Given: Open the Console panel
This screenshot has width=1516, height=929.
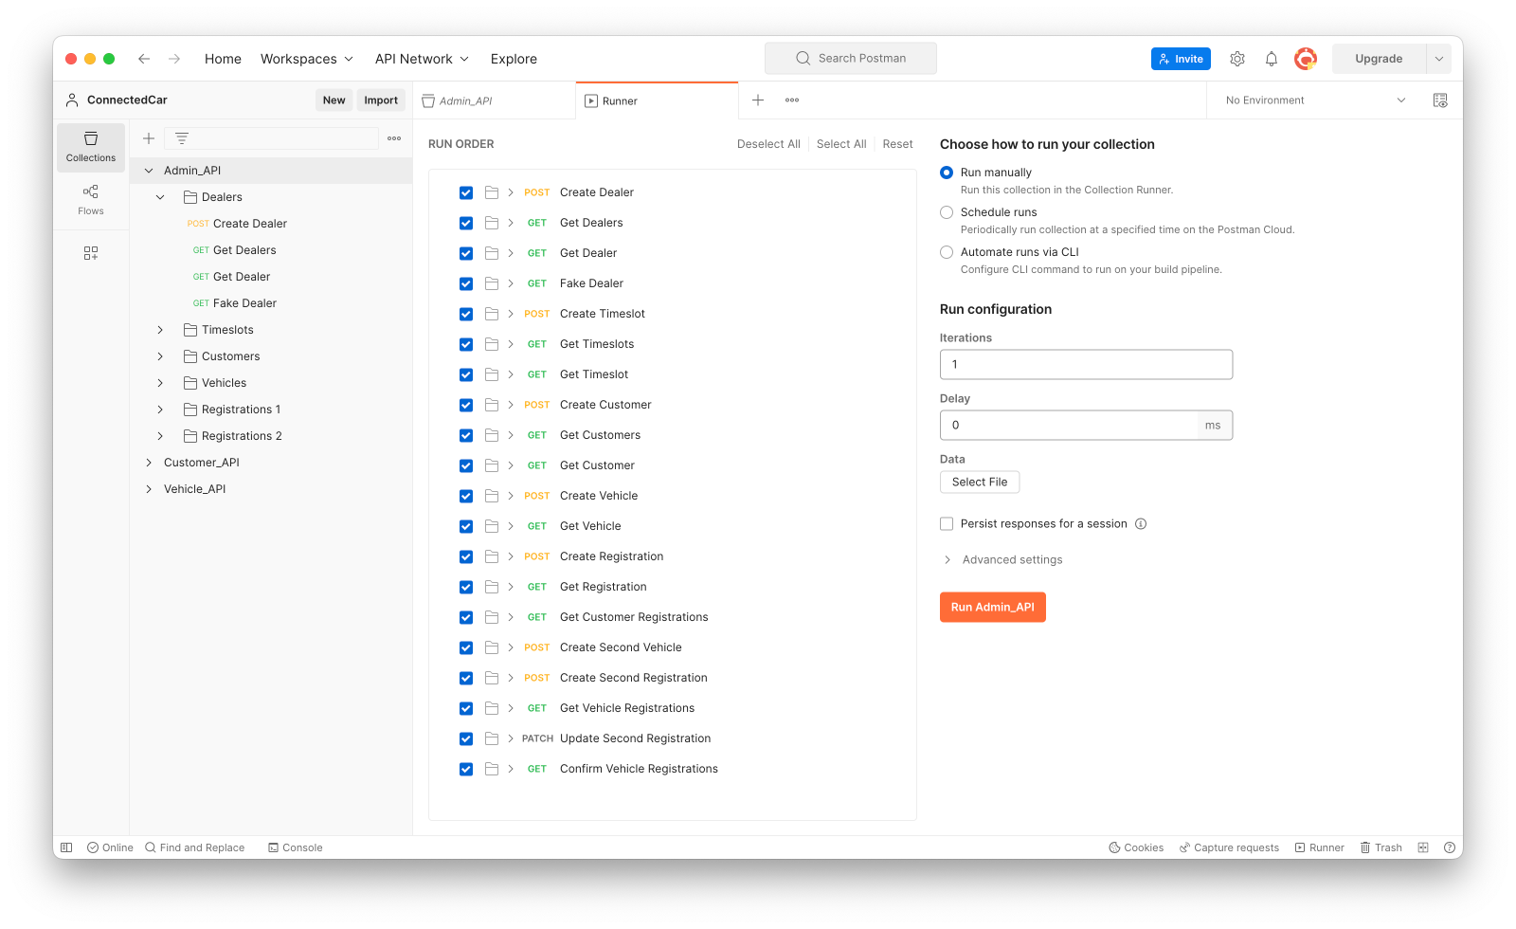Looking at the screenshot, I should point(295,847).
